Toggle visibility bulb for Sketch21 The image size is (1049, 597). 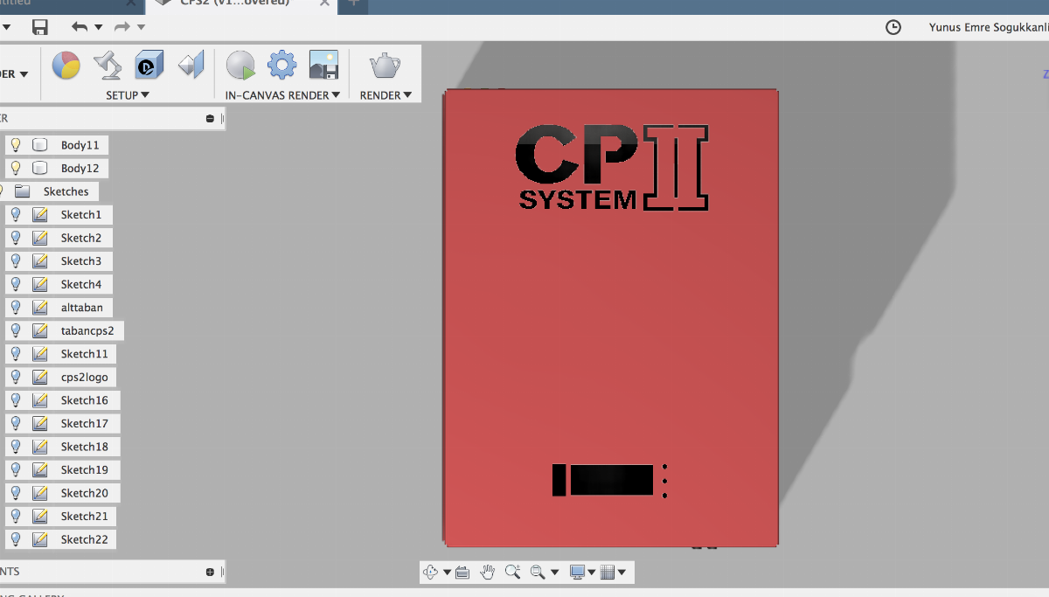coord(15,516)
